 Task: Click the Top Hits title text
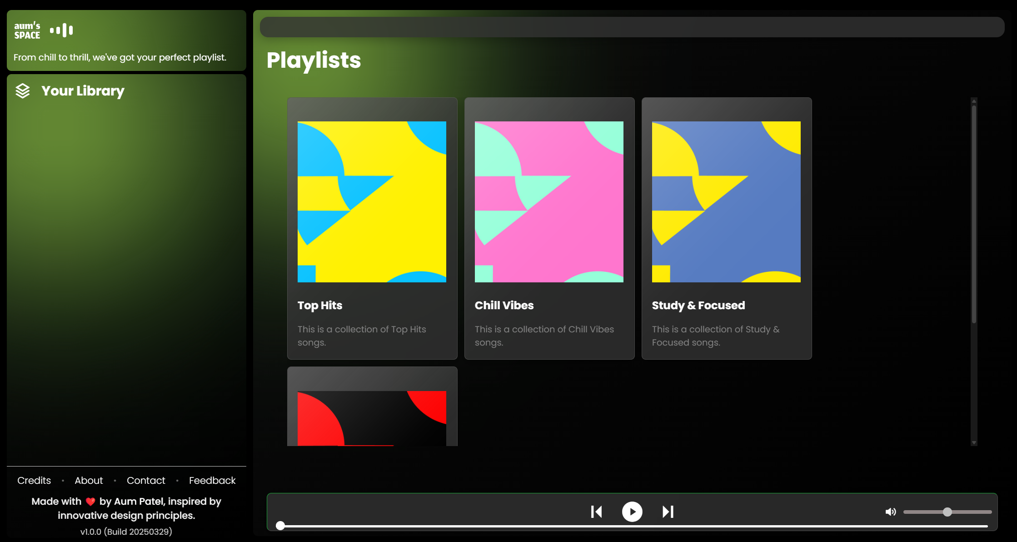[320, 305]
